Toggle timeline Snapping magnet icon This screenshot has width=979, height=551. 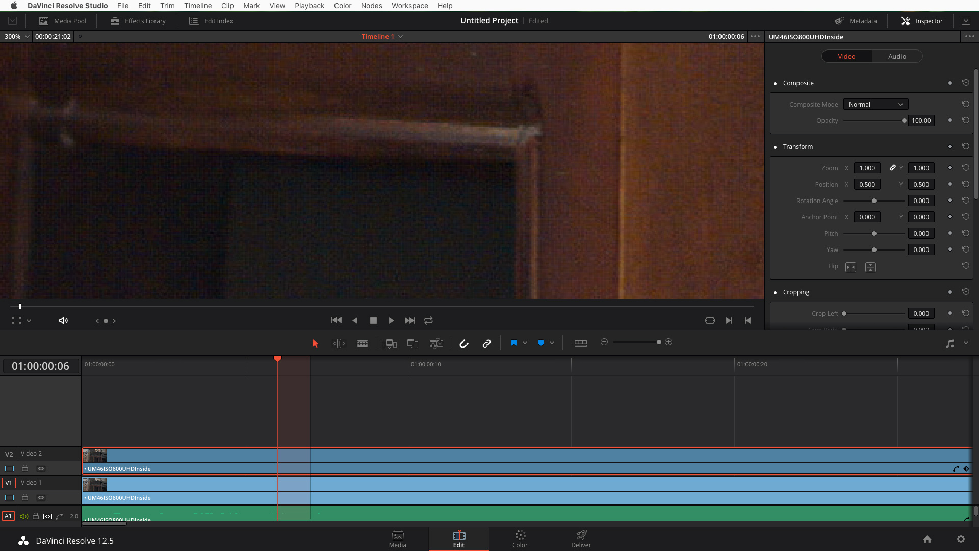point(463,343)
